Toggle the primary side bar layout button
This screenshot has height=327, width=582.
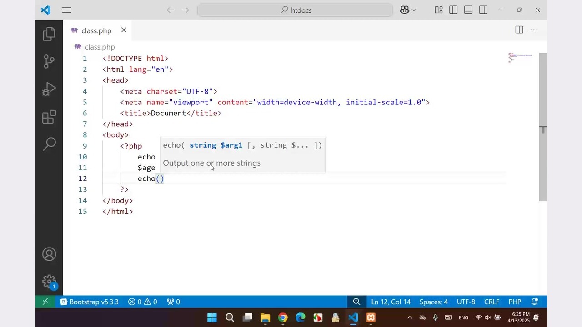453,10
